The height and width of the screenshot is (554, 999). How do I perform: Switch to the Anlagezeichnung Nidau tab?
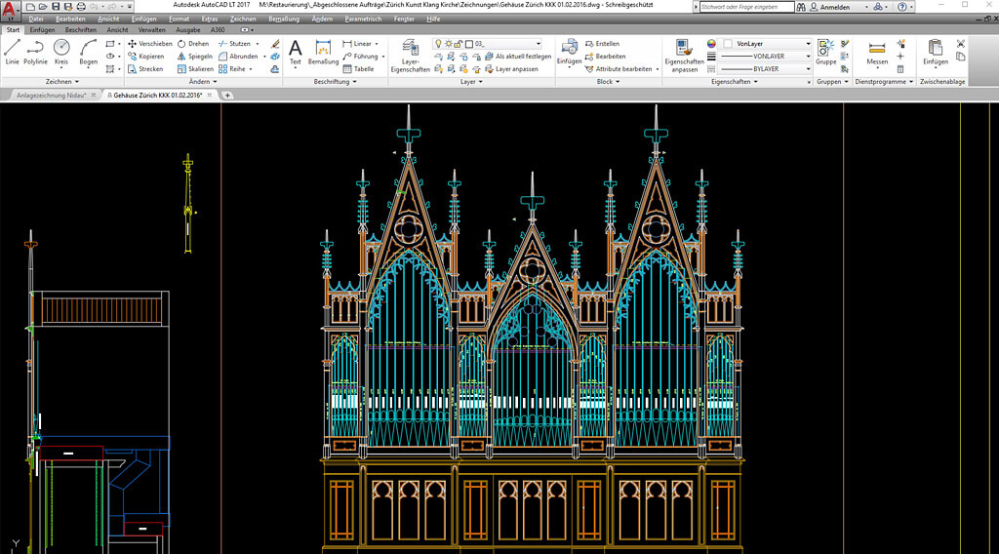coord(51,96)
